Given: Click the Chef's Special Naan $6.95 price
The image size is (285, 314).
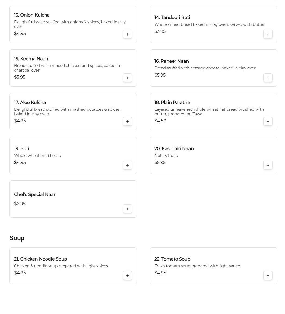Looking at the screenshot, I should pyautogui.click(x=20, y=204).
